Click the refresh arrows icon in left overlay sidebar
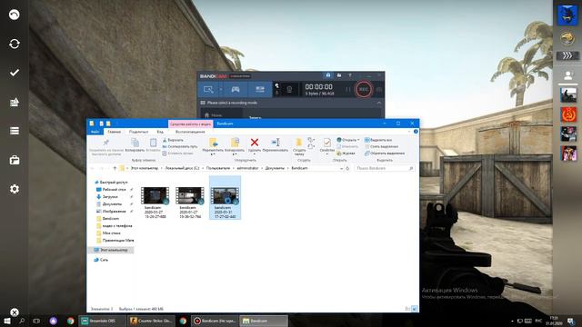 pyautogui.click(x=15, y=44)
